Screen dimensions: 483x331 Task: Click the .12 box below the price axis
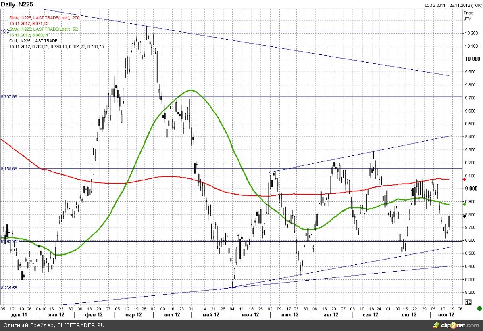click(468, 302)
